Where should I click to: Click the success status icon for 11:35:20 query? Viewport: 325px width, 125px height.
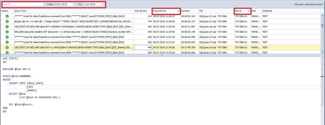pyautogui.click(x=7, y=52)
